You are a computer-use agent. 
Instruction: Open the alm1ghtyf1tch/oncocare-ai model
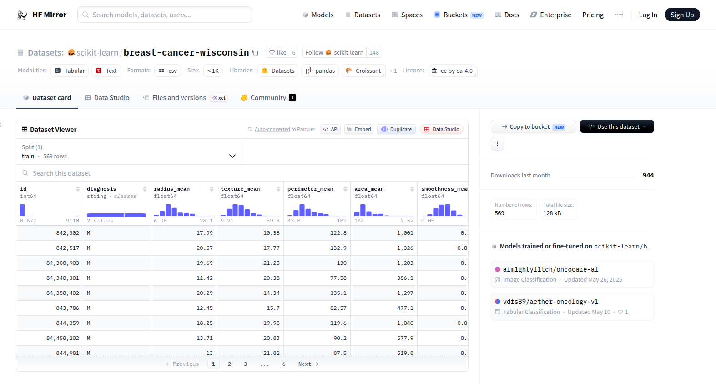(572, 274)
